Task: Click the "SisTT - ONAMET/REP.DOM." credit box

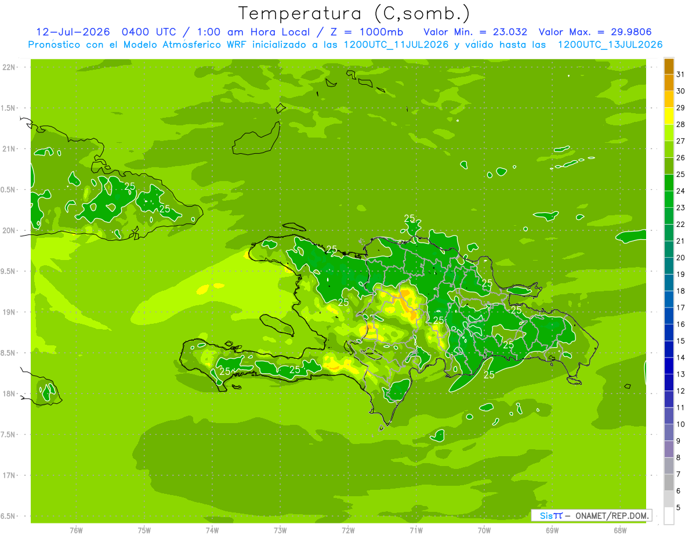Action: [591, 515]
